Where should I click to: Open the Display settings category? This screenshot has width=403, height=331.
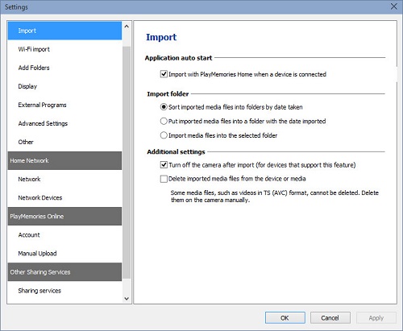(x=64, y=86)
